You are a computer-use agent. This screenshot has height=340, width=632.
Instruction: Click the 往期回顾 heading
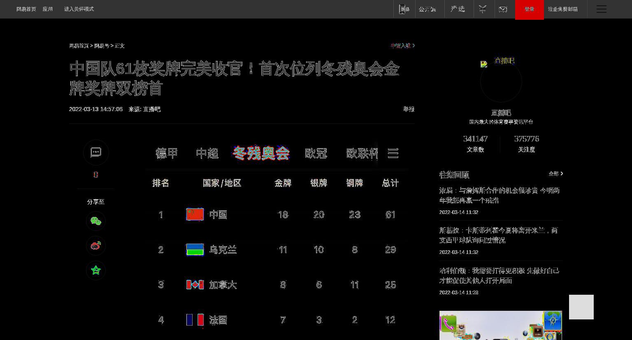click(454, 175)
